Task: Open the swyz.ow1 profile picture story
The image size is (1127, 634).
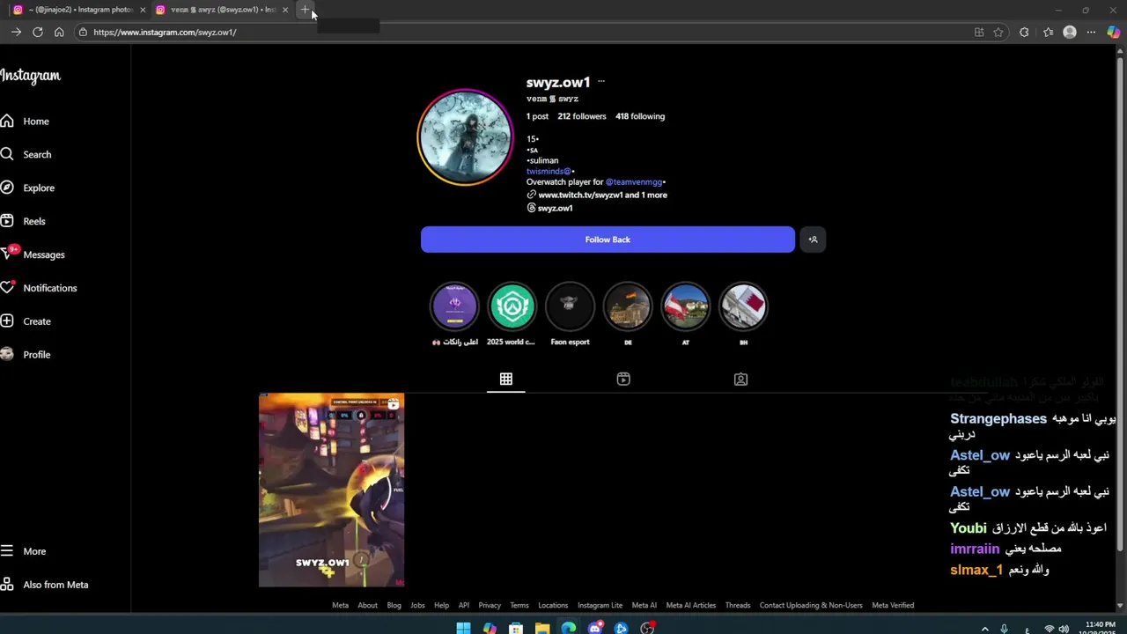Action: coord(465,137)
